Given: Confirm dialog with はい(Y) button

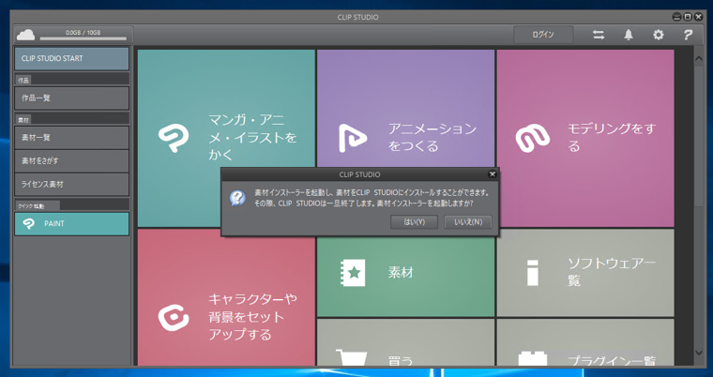Looking at the screenshot, I should (415, 222).
